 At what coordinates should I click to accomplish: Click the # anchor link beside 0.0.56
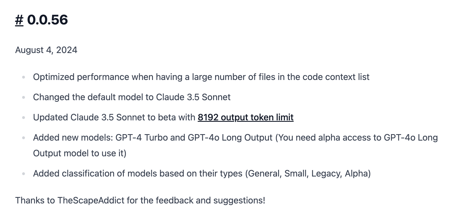coord(19,20)
